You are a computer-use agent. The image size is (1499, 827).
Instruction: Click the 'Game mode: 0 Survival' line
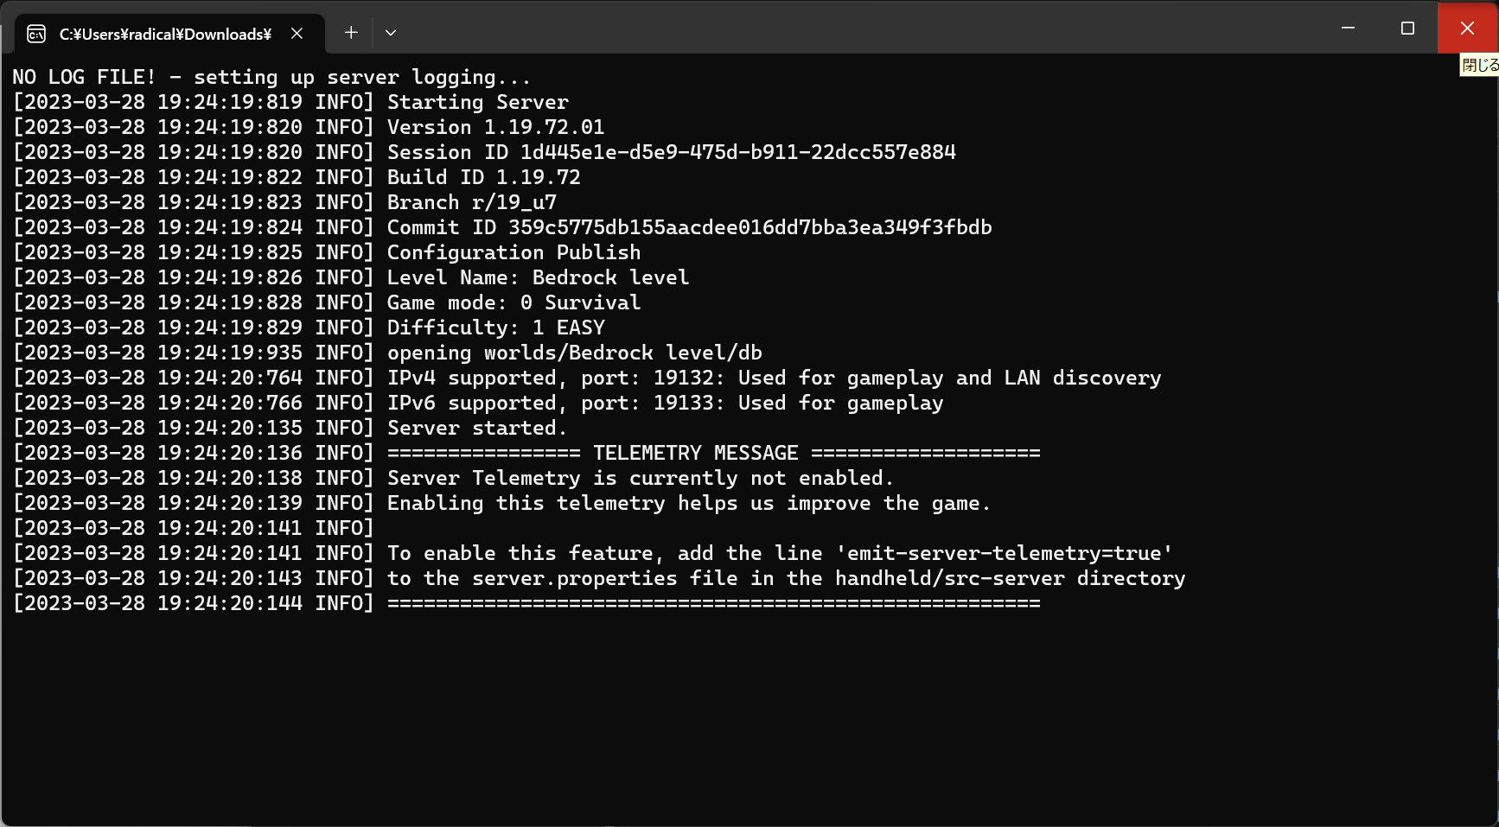click(x=513, y=302)
